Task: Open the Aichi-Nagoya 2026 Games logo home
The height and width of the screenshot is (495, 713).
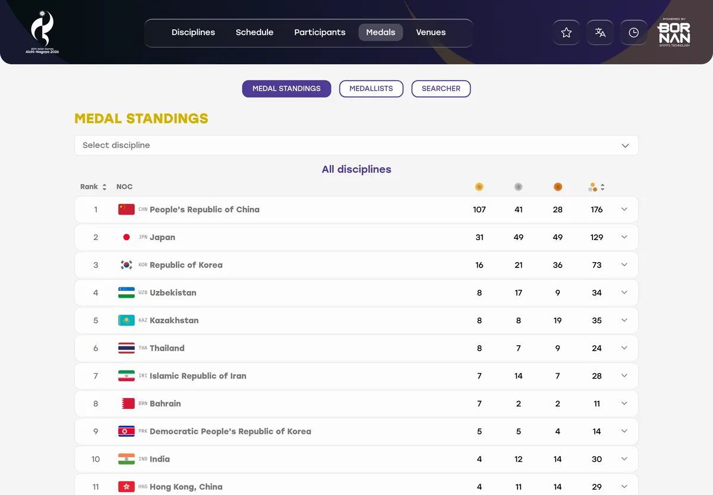Action: (x=42, y=32)
